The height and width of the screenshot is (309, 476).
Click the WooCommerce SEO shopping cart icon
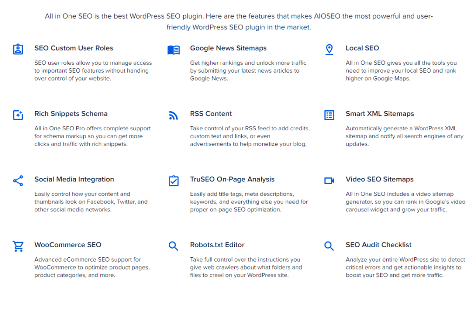pyautogui.click(x=18, y=245)
